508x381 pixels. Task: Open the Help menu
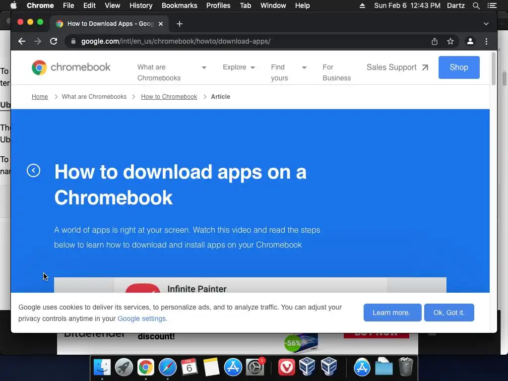click(x=302, y=5)
